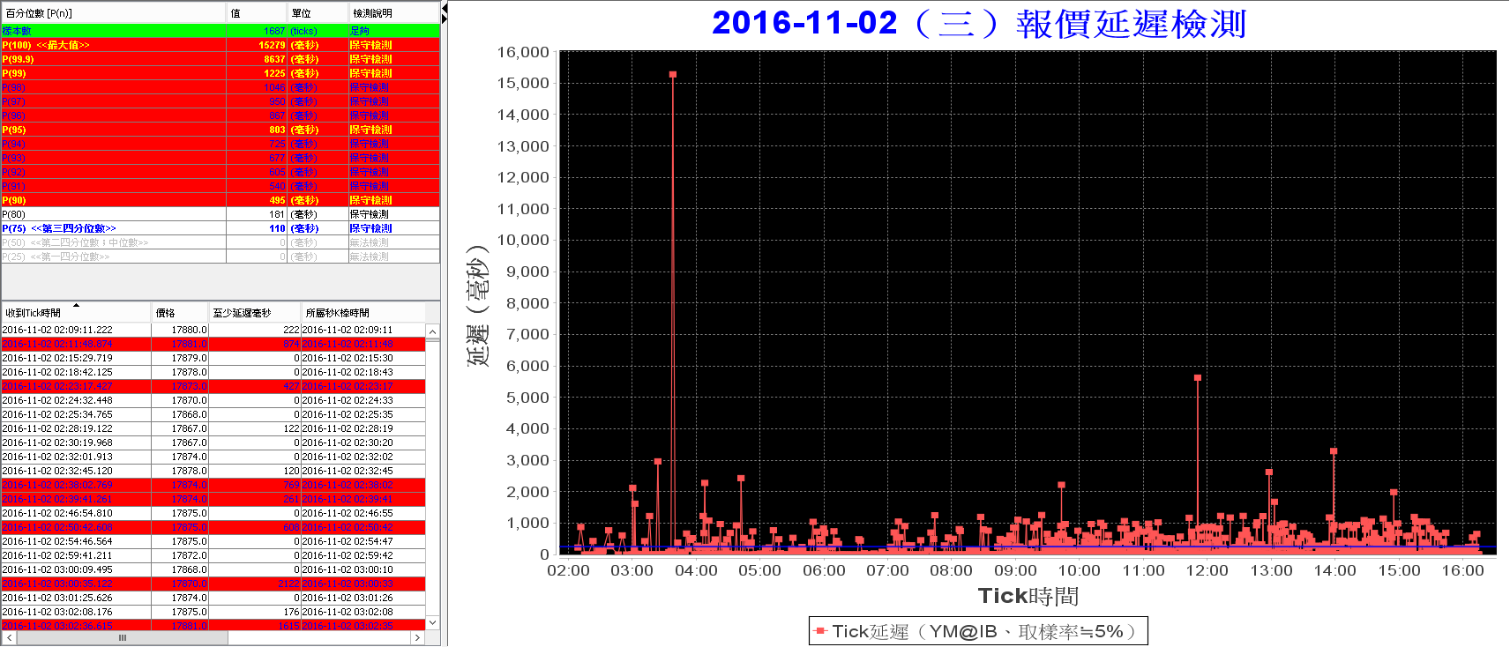
Task: Select the P(100) <<最大值>> row
Action: coord(221,45)
